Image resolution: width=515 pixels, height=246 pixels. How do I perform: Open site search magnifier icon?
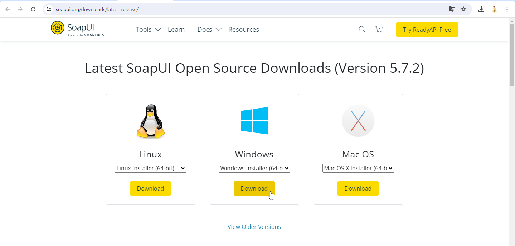tap(362, 30)
